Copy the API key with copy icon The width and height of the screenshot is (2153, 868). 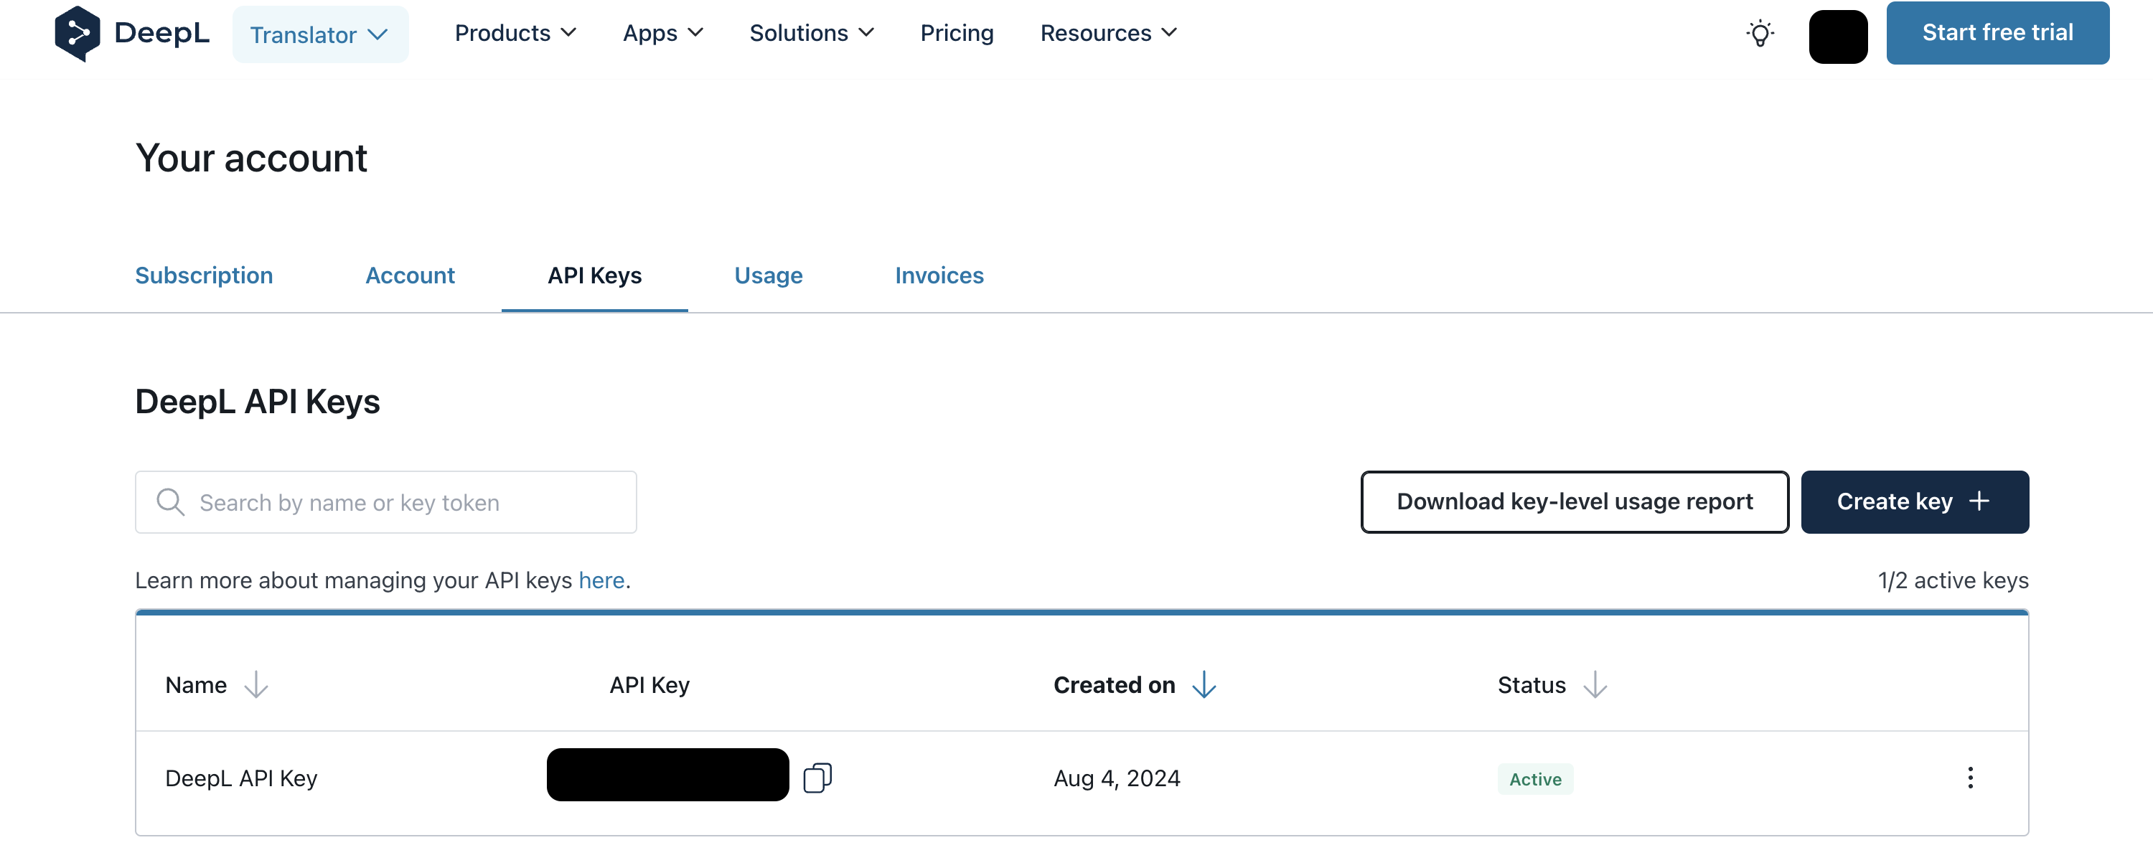point(817,778)
